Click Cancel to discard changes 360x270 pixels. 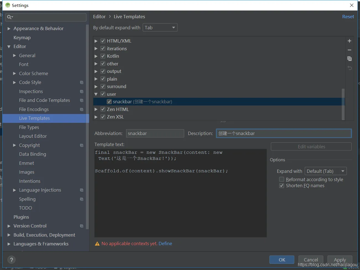[311, 260]
